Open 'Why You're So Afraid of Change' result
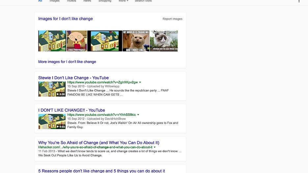Screen dimensions: 308x173 tap(99, 142)
